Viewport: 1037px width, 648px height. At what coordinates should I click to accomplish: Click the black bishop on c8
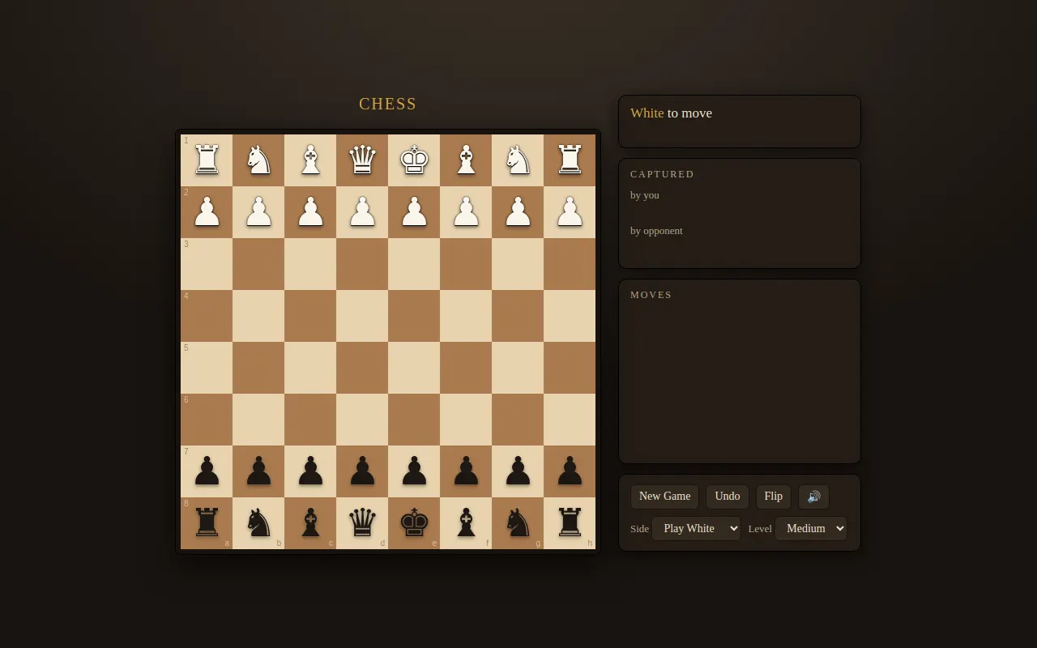tap(310, 523)
